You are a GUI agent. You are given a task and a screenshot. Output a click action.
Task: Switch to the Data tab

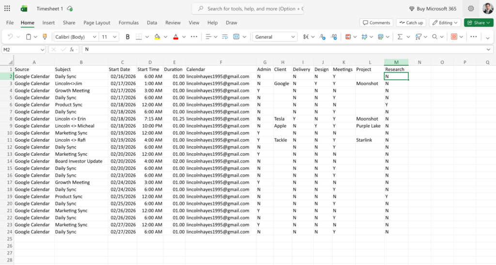pyautogui.click(x=152, y=23)
